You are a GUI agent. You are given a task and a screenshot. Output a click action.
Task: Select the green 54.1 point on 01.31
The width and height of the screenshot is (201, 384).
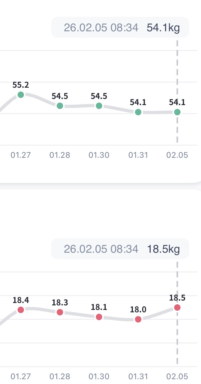click(x=138, y=112)
